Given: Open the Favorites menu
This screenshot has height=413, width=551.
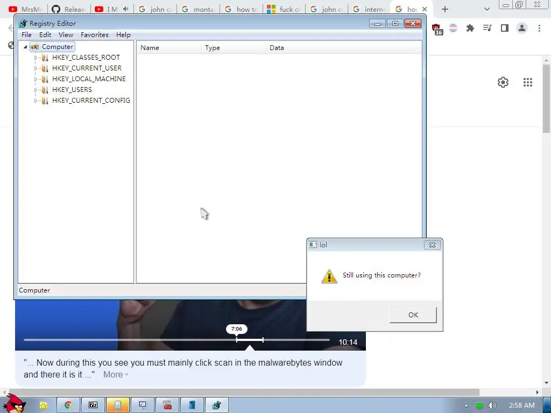Looking at the screenshot, I should [x=95, y=35].
